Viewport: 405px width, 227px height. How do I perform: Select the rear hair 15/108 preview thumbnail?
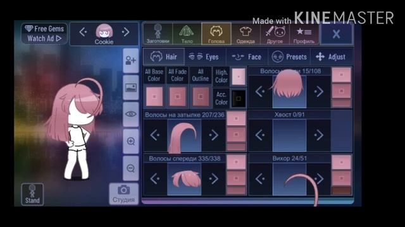pyautogui.click(x=289, y=91)
